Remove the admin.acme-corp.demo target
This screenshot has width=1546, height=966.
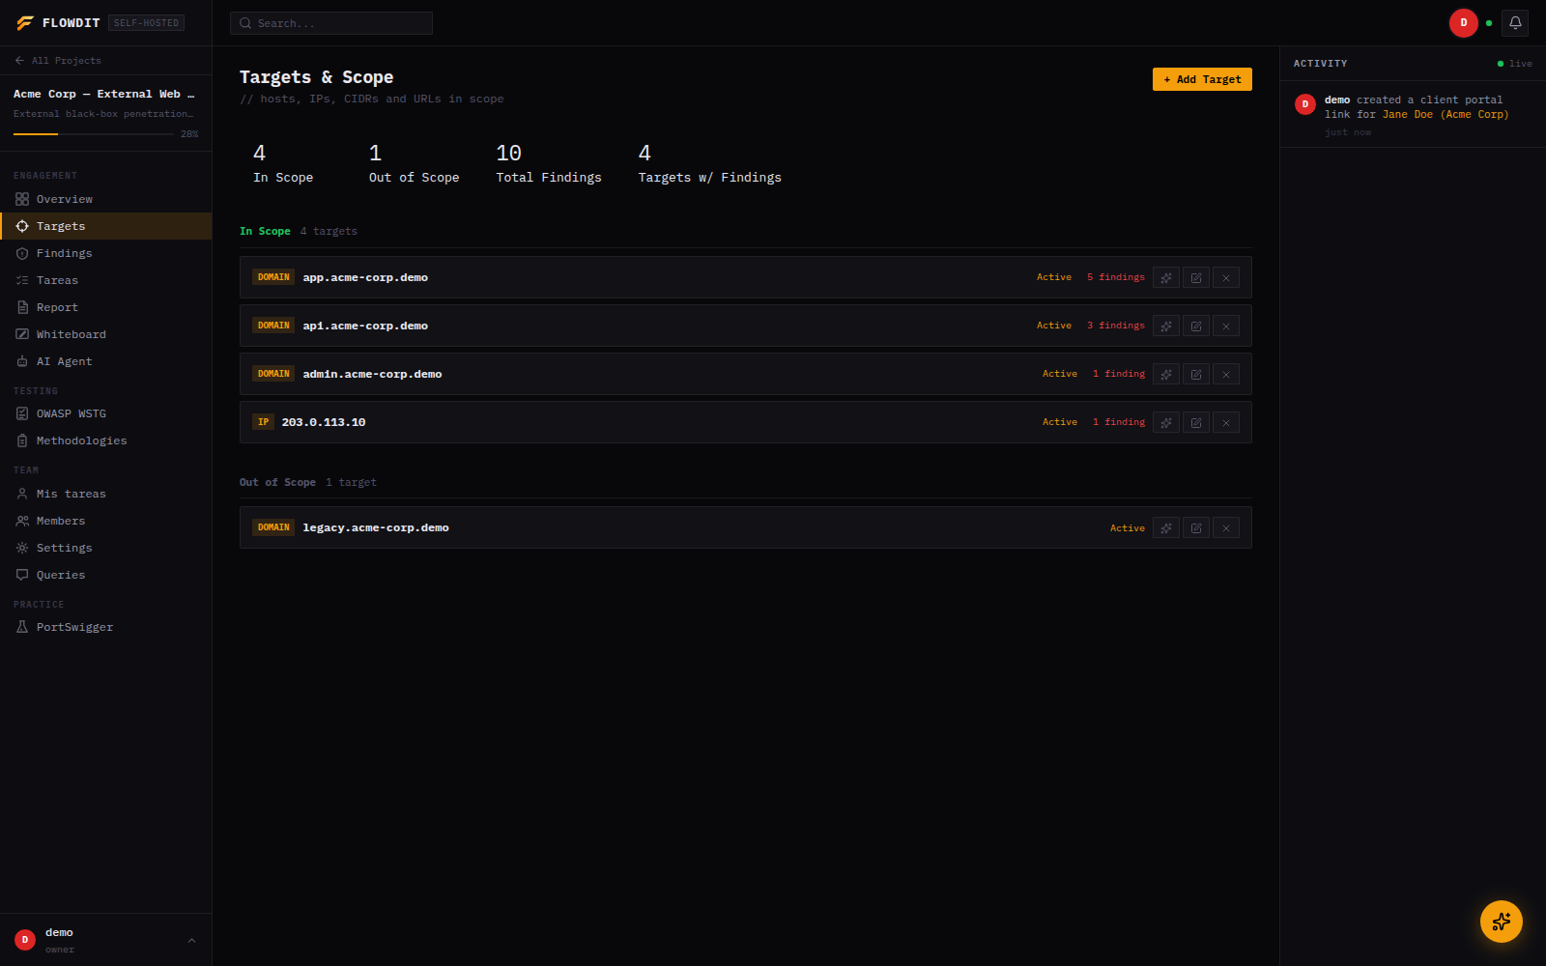[1226, 374]
